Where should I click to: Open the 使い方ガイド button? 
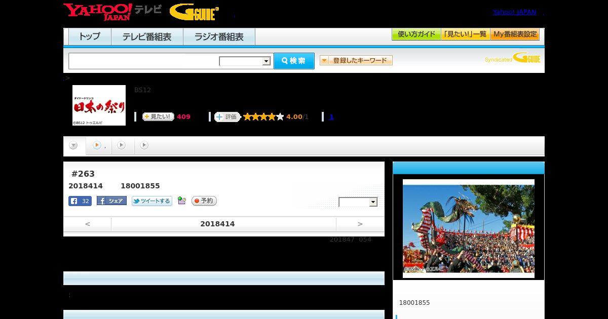coord(416,34)
